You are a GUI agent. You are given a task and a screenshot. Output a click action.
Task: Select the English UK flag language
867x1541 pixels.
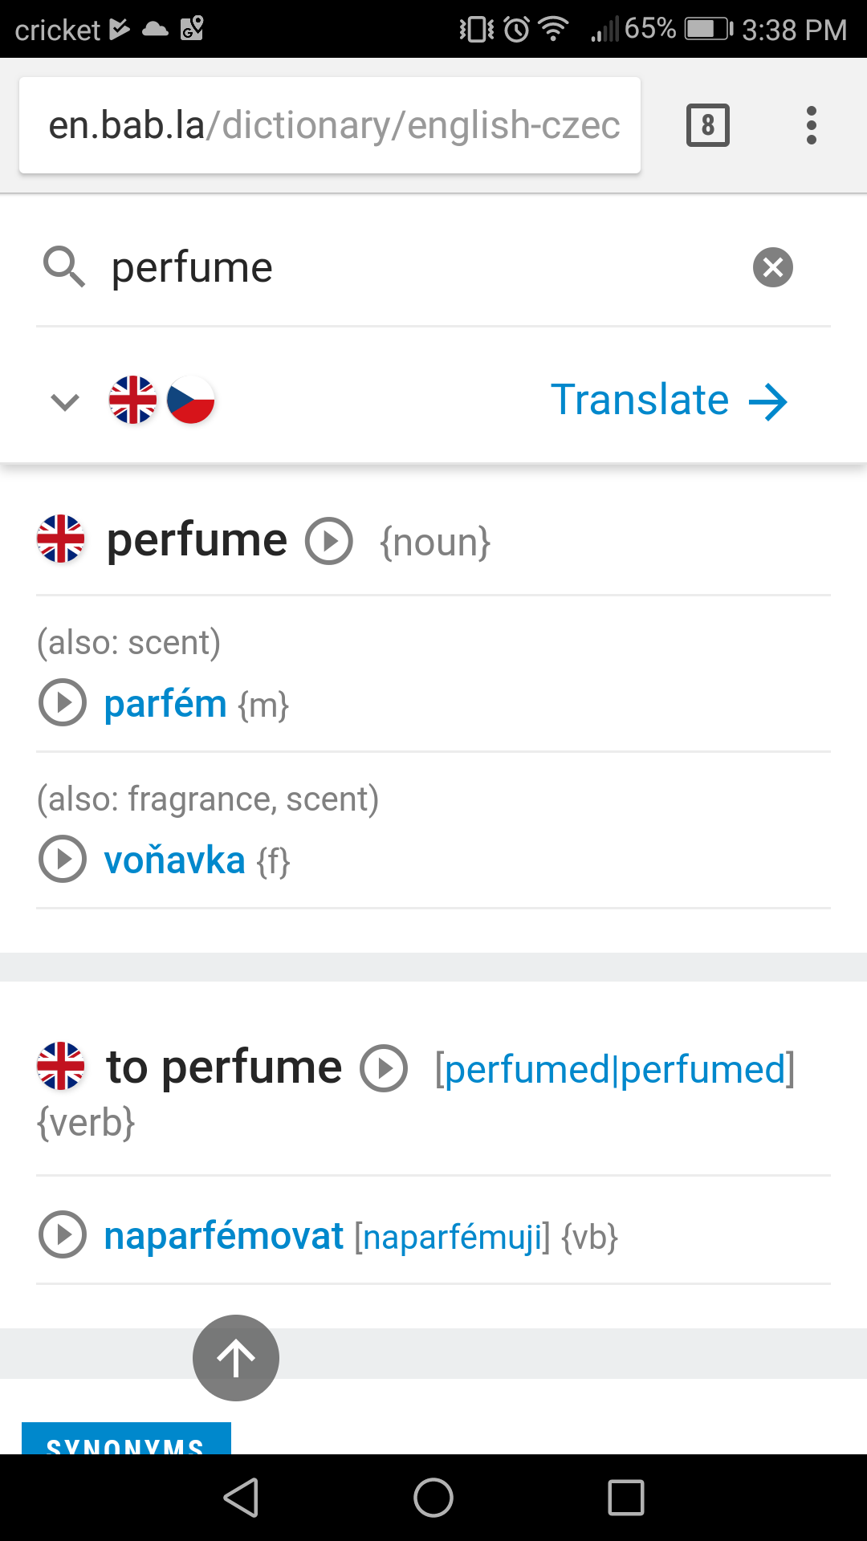[x=133, y=400]
